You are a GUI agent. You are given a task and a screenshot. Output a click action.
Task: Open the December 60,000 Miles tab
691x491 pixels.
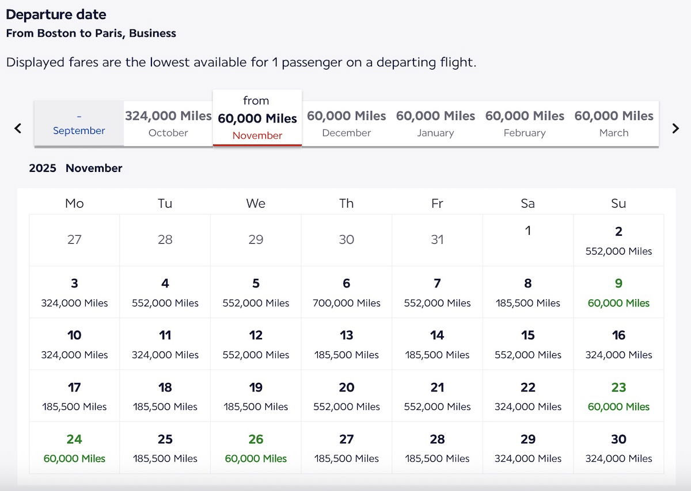(x=347, y=124)
